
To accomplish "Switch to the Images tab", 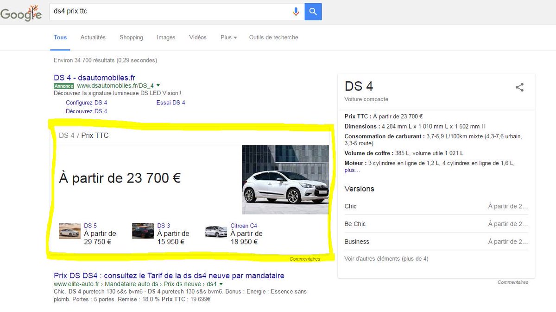I will [x=166, y=37].
